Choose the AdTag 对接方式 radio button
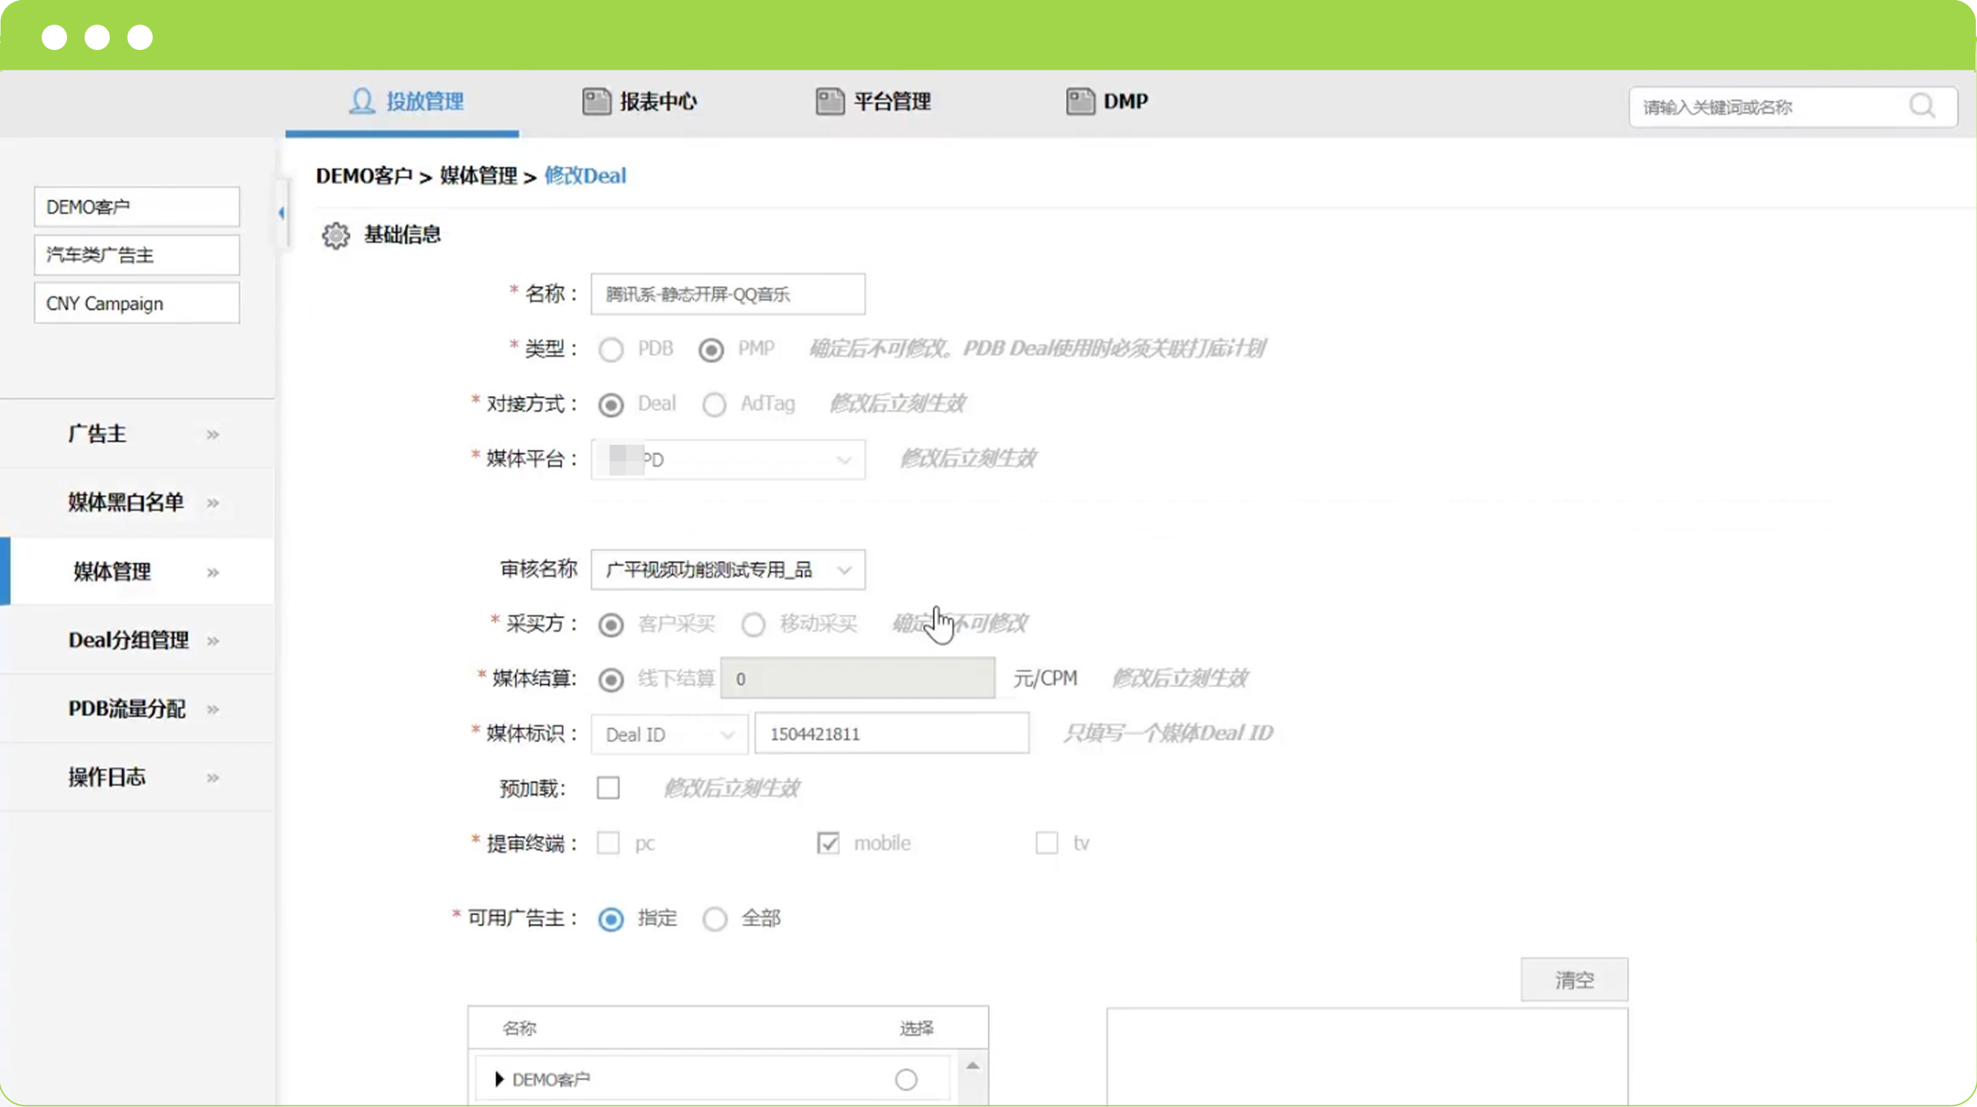The height and width of the screenshot is (1107, 1977). tap(714, 404)
